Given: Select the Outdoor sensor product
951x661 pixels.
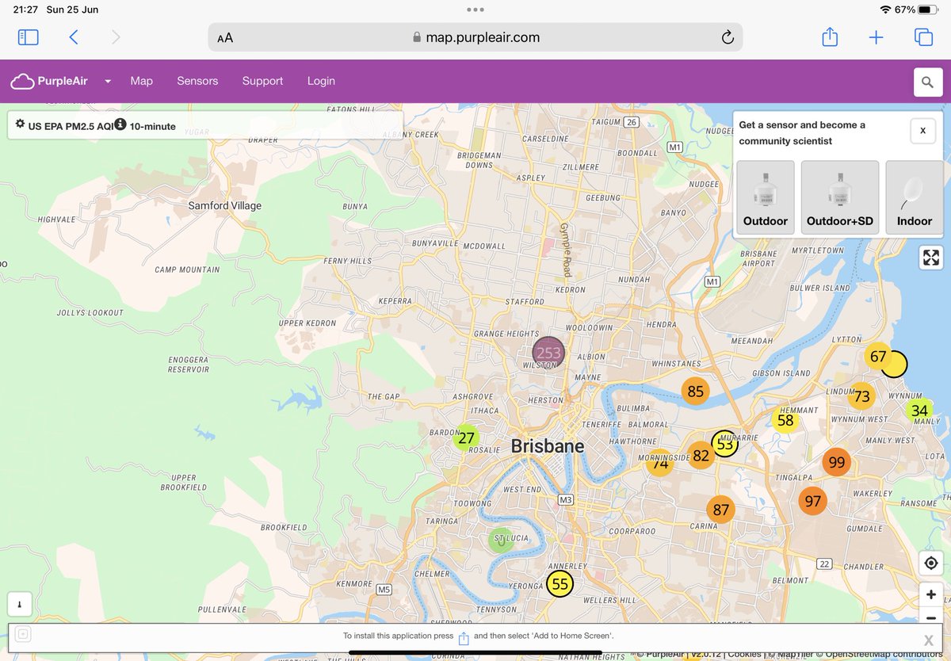Looking at the screenshot, I should pos(766,197).
